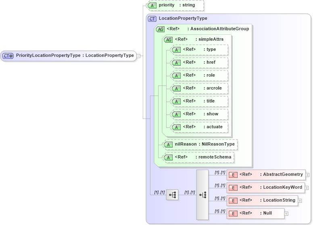Expand the LocationKeyWord element

[x=307, y=188]
